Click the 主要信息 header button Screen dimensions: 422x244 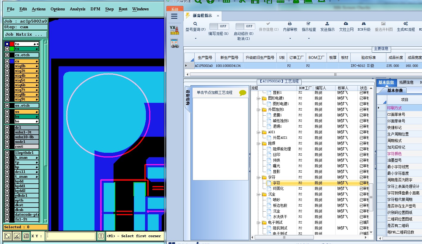pyautogui.click(x=381, y=49)
